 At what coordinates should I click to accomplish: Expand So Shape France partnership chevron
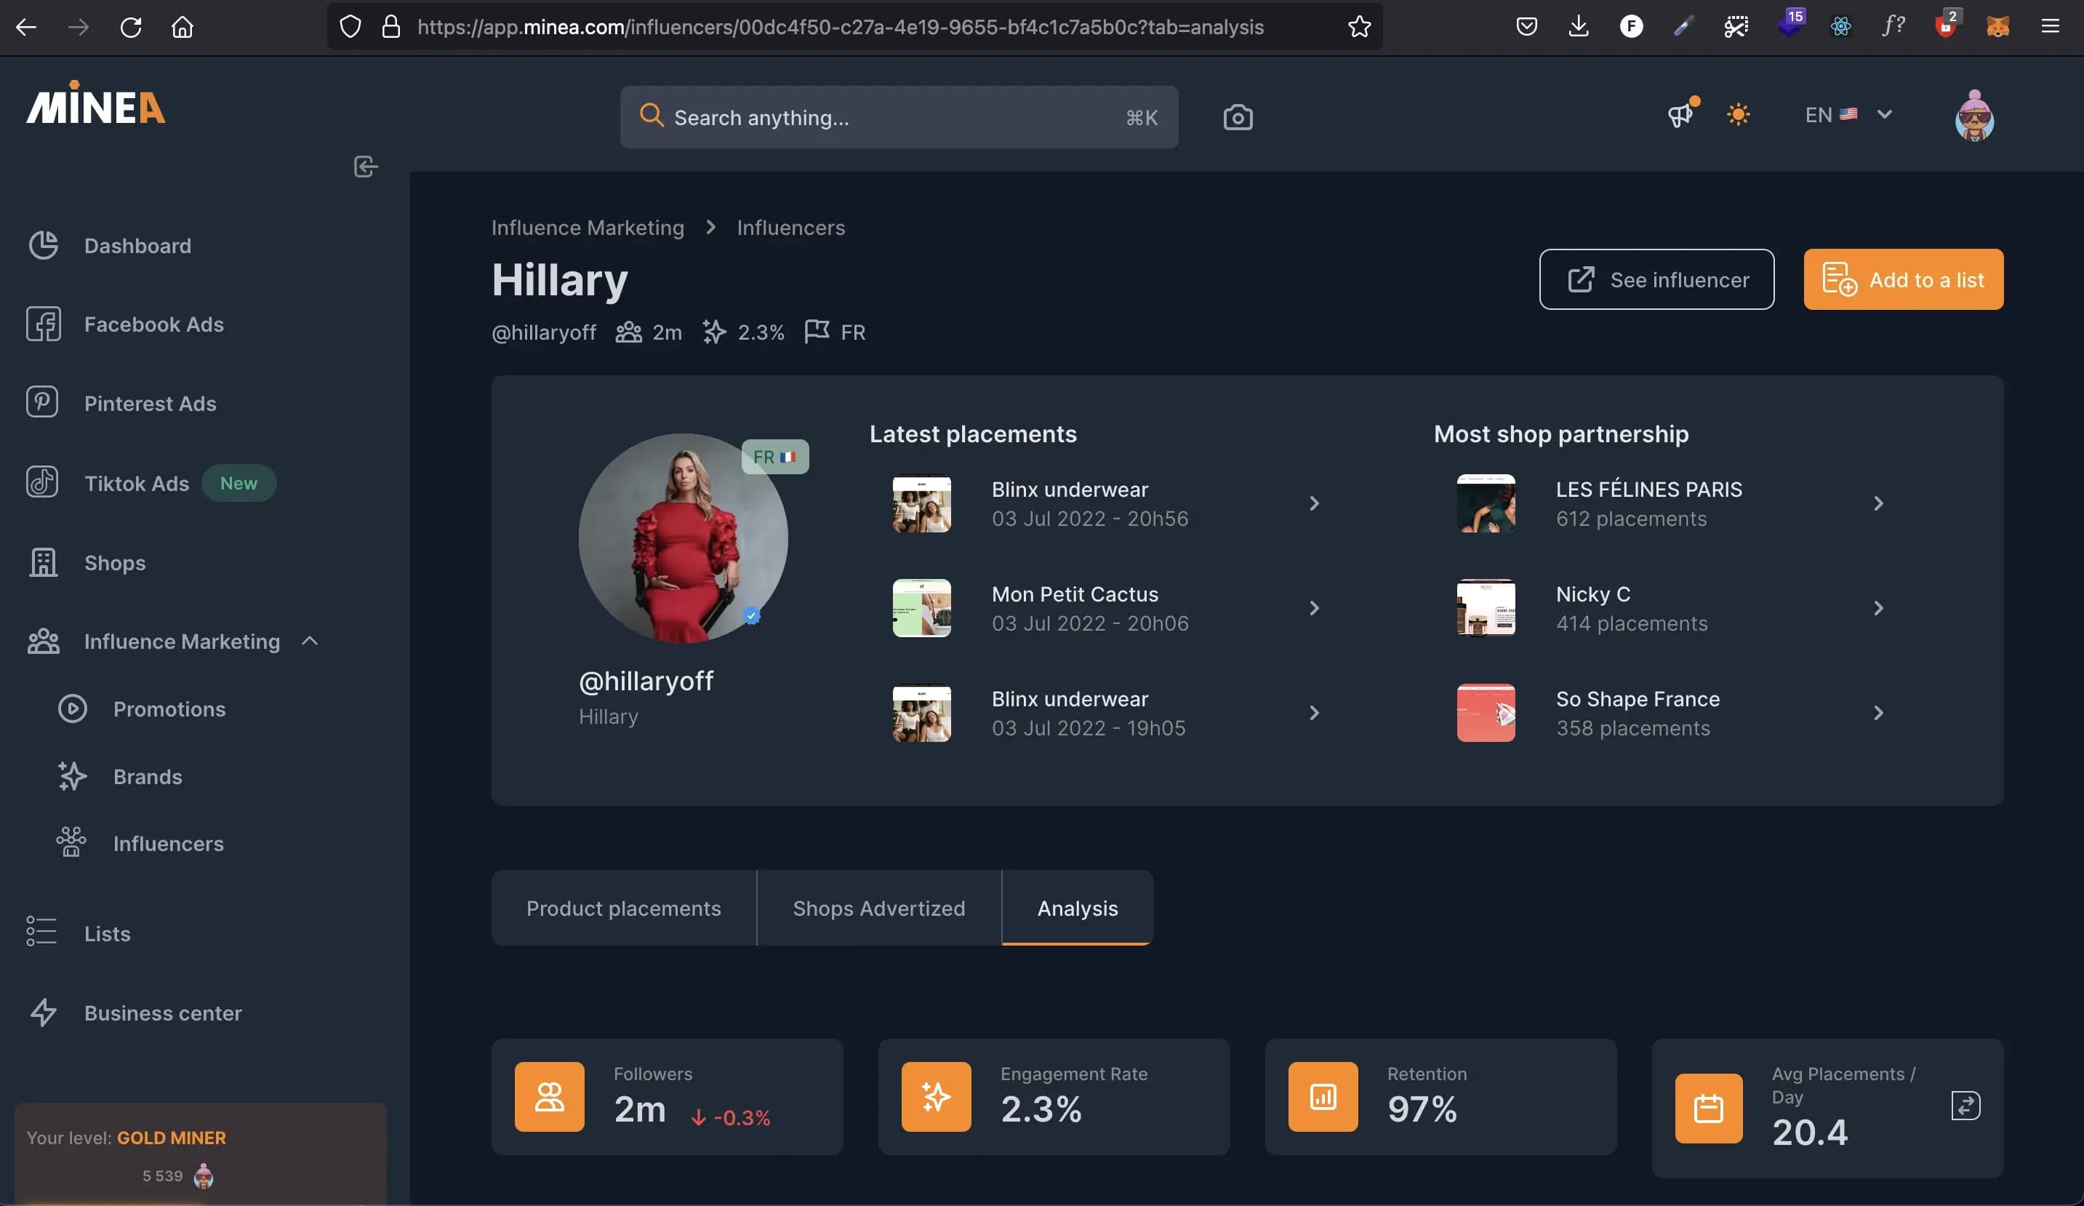pos(1878,713)
